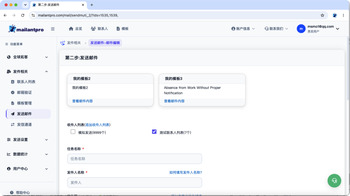This screenshot has width=350, height=196.
Task: Click the person icon beside 用户中心
Action: coord(9,169)
